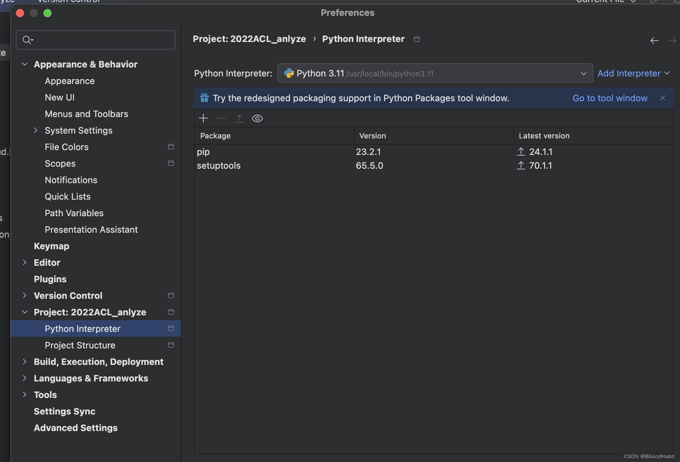Select the Project Structure tree item
Screen dimensions: 680x462
click(x=80, y=345)
